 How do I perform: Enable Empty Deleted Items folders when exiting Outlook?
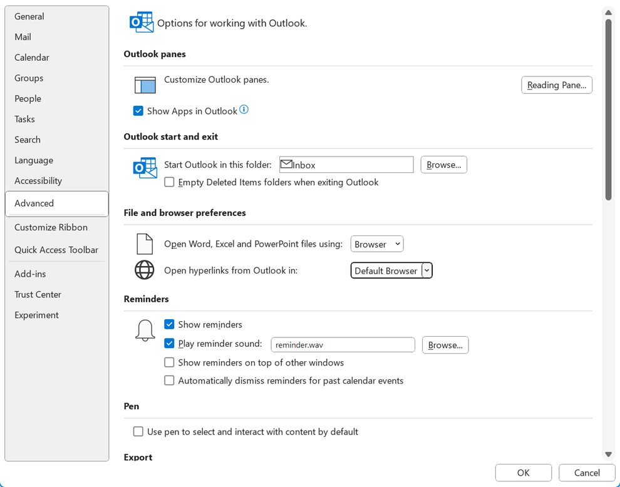coord(169,182)
